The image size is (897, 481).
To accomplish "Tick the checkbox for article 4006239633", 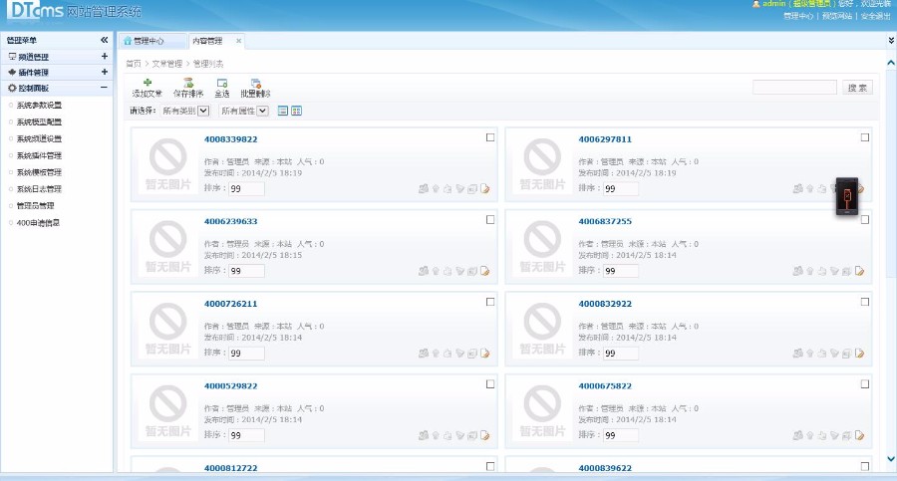I will pos(490,220).
